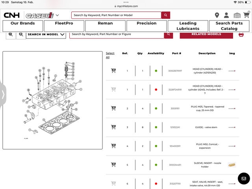The image size is (252, 189).
Task: Open the garage equipment icon
Action: pos(237,15)
